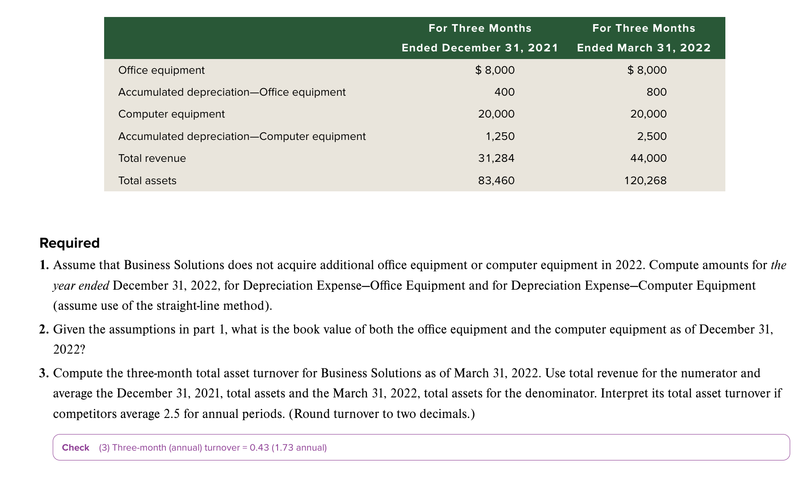Image resolution: width=800 pixels, height=498 pixels.
Task: Click the table header Ended March 31, 2022
Action: (x=644, y=47)
